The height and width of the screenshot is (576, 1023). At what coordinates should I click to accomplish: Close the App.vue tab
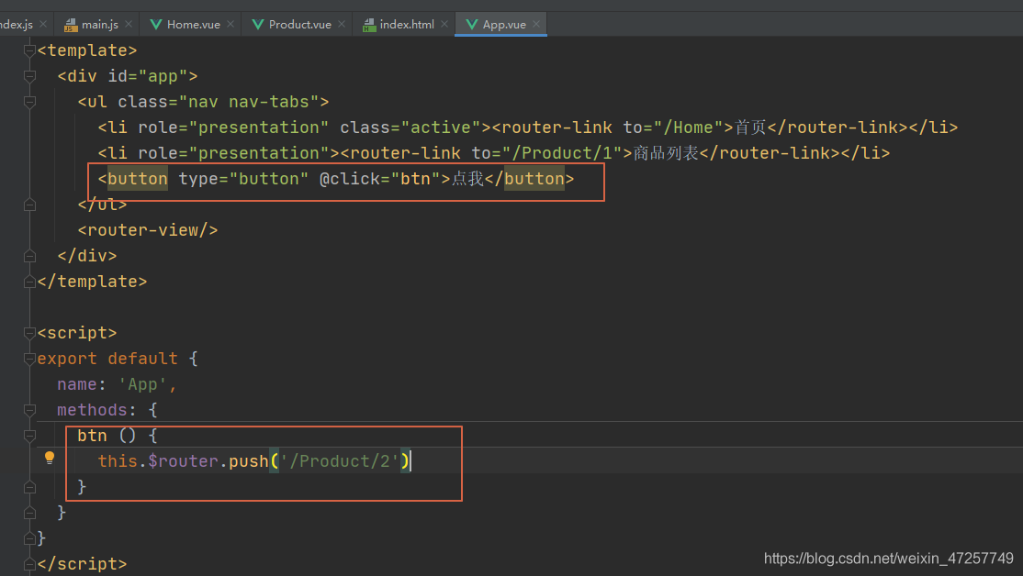(x=536, y=24)
